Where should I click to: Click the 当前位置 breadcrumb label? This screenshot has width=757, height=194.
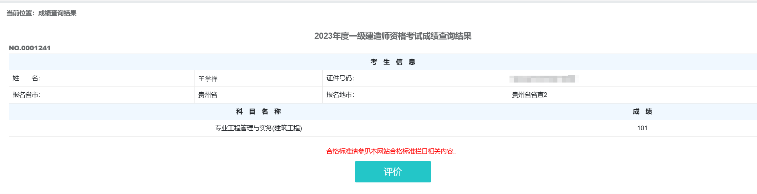[20, 13]
